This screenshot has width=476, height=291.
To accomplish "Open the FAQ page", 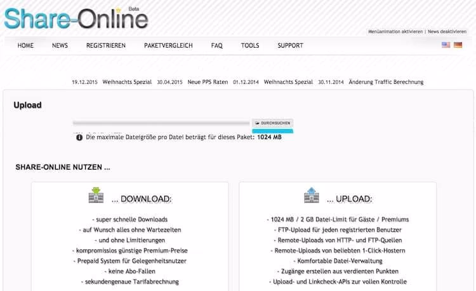I will coord(216,46).
